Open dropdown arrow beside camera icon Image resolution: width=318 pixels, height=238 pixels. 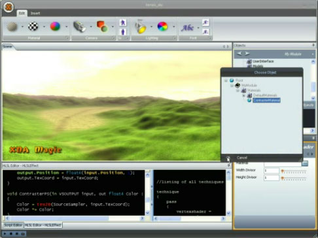coord(91,27)
